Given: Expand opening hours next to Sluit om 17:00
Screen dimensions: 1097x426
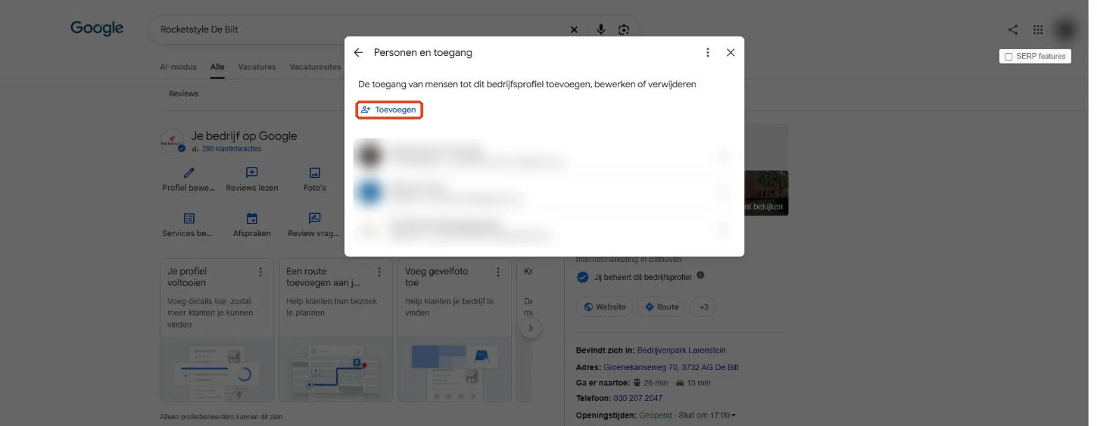Looking at the screenshot, I should pyautogui.click(x=733, y=416).
